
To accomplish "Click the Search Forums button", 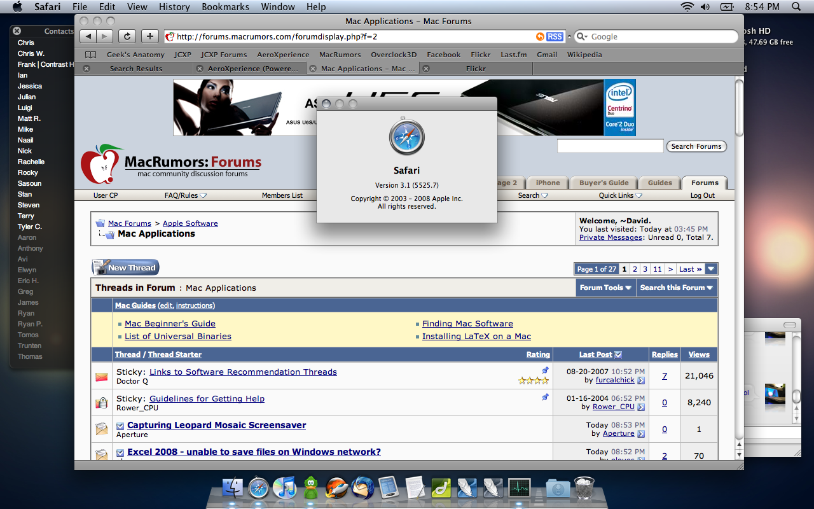I will 696,146.
